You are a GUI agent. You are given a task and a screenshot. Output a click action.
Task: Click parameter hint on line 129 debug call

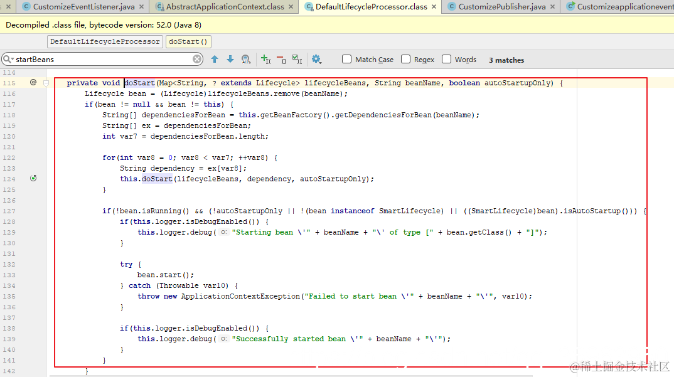(x=223, y=232)
